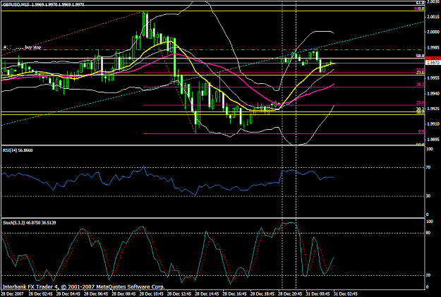
Task: Click the white 50.0 Fibonacci level label
Action: [421, 56]
